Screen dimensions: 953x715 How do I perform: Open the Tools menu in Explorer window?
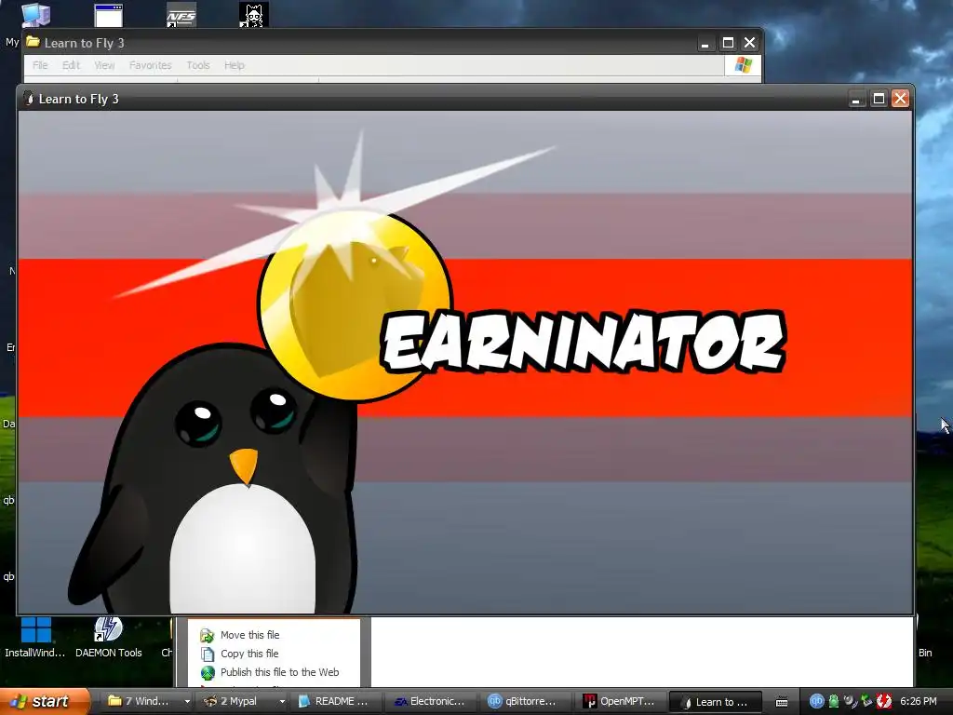tap(198, 65)
